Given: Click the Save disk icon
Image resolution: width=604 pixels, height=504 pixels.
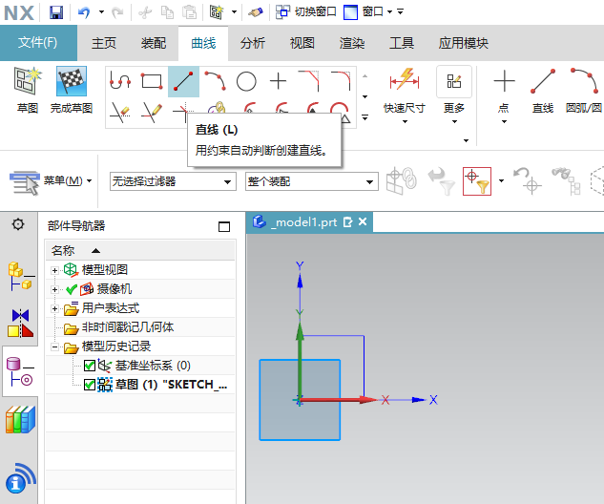Looking at the screenshot, I should [x=56, y=12].
